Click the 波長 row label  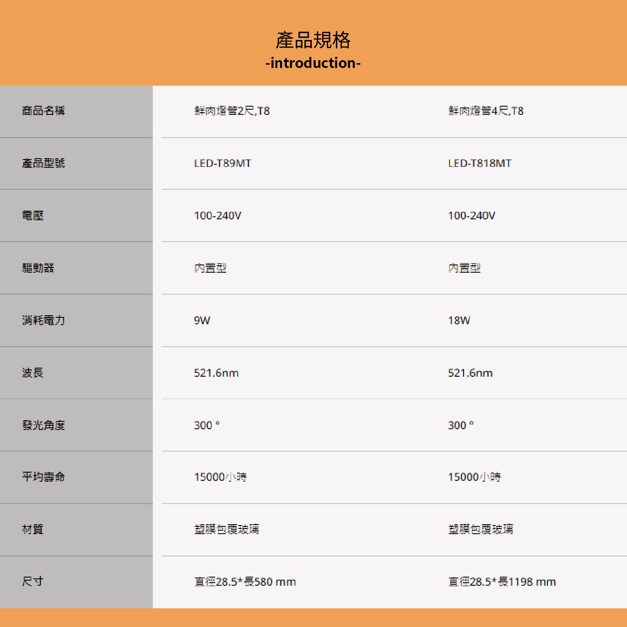click(x=33, y=373)
